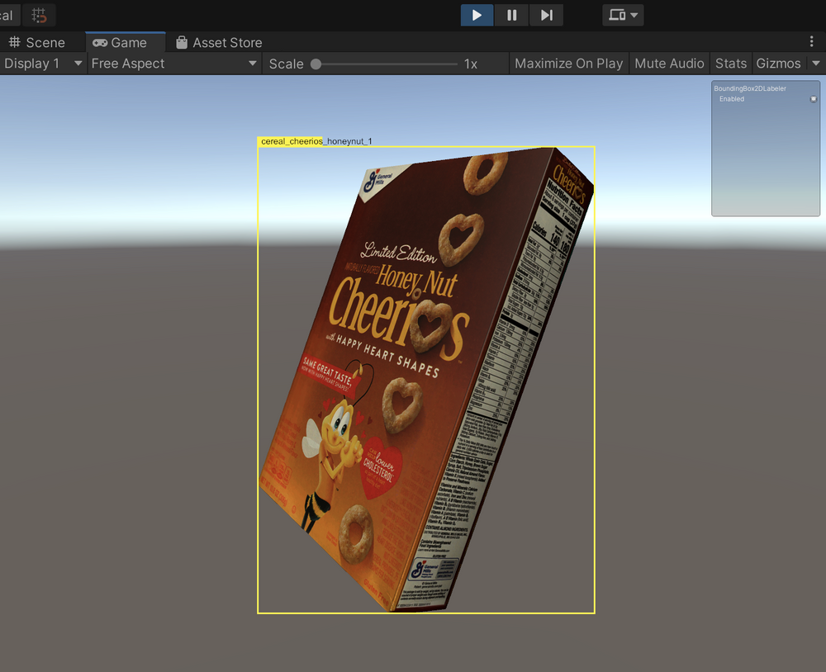The height and width of the screenshot is (672, 826).
Task: Enable Mute Audio for the Game view
Action: click(669, 63)
